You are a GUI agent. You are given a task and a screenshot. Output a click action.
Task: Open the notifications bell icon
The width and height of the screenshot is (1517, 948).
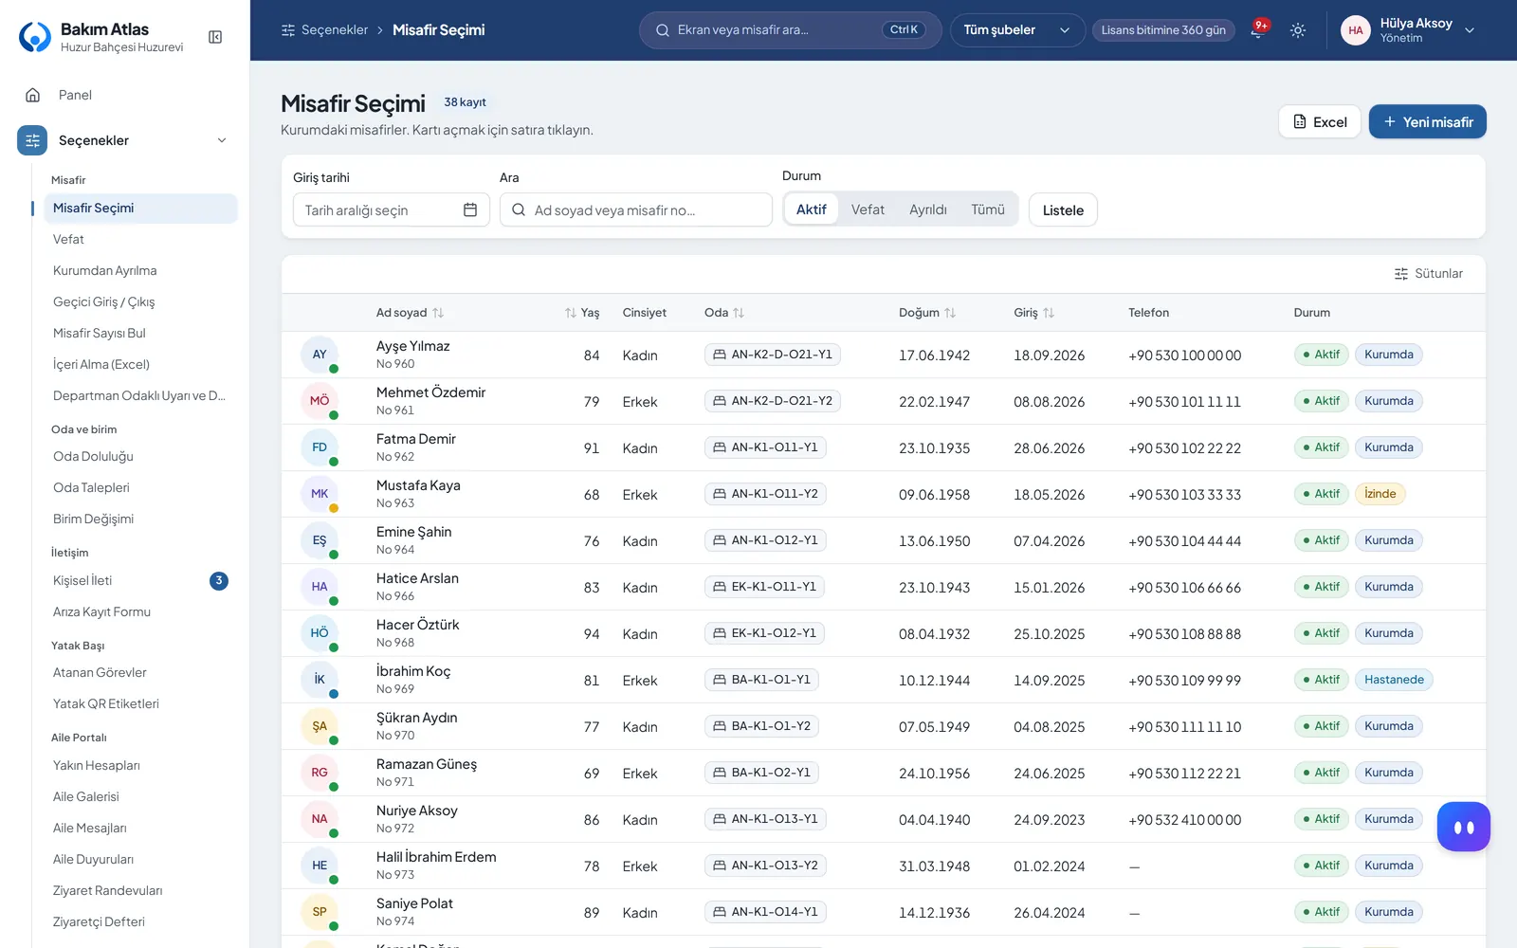point(1257,30)
